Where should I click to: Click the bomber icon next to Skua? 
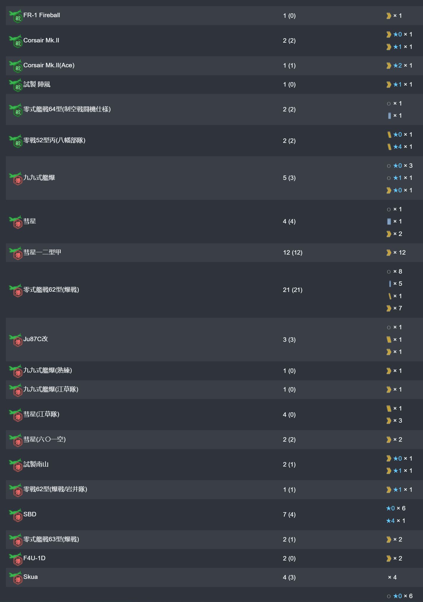coord(16,577)
